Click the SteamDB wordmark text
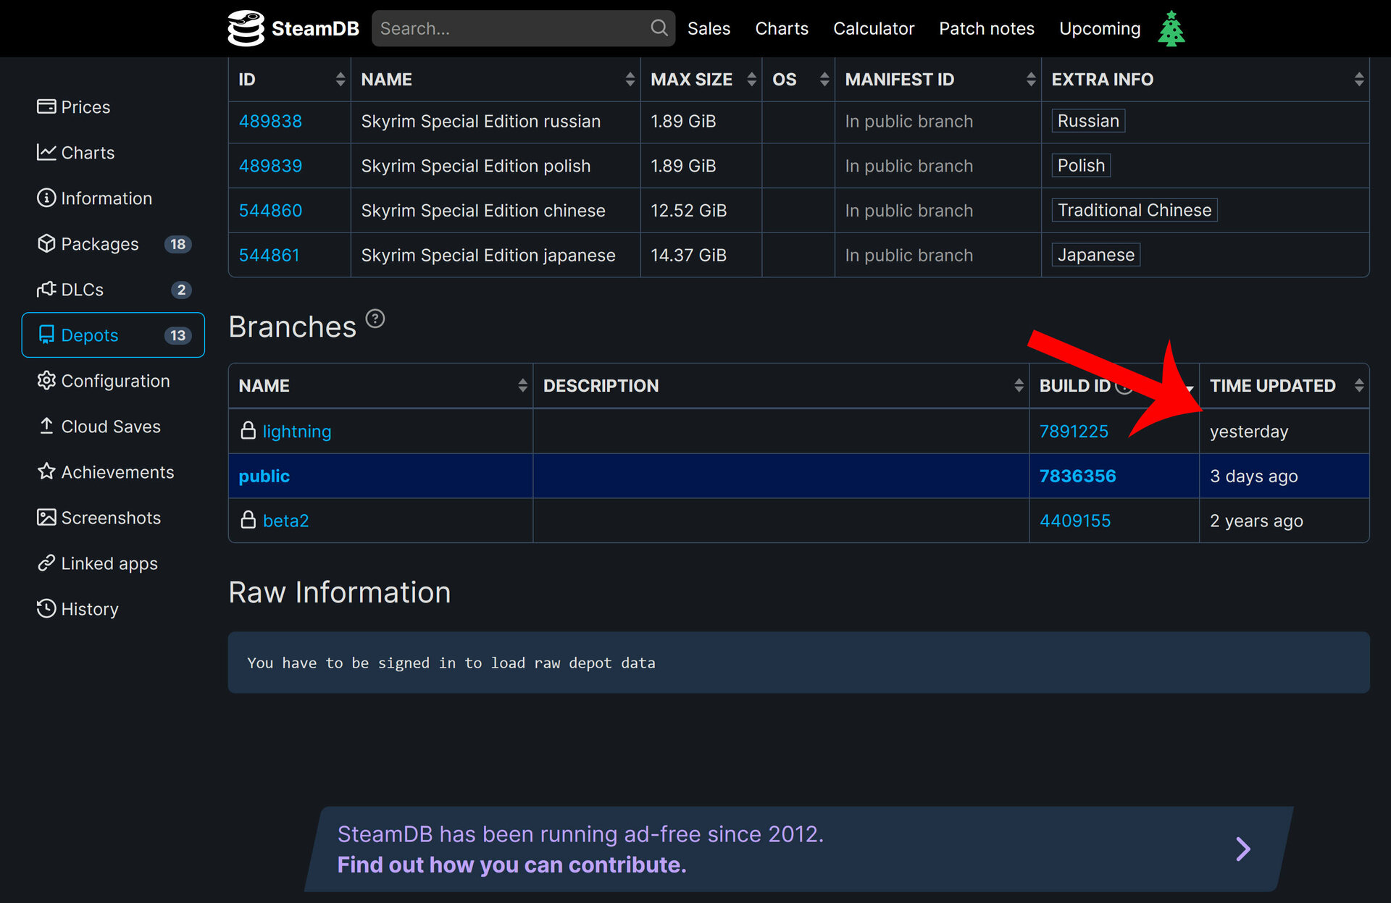1391x903 pixels. point(315,28)
